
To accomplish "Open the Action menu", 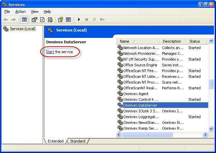I will pyautogui.click(x=20, y=12).
